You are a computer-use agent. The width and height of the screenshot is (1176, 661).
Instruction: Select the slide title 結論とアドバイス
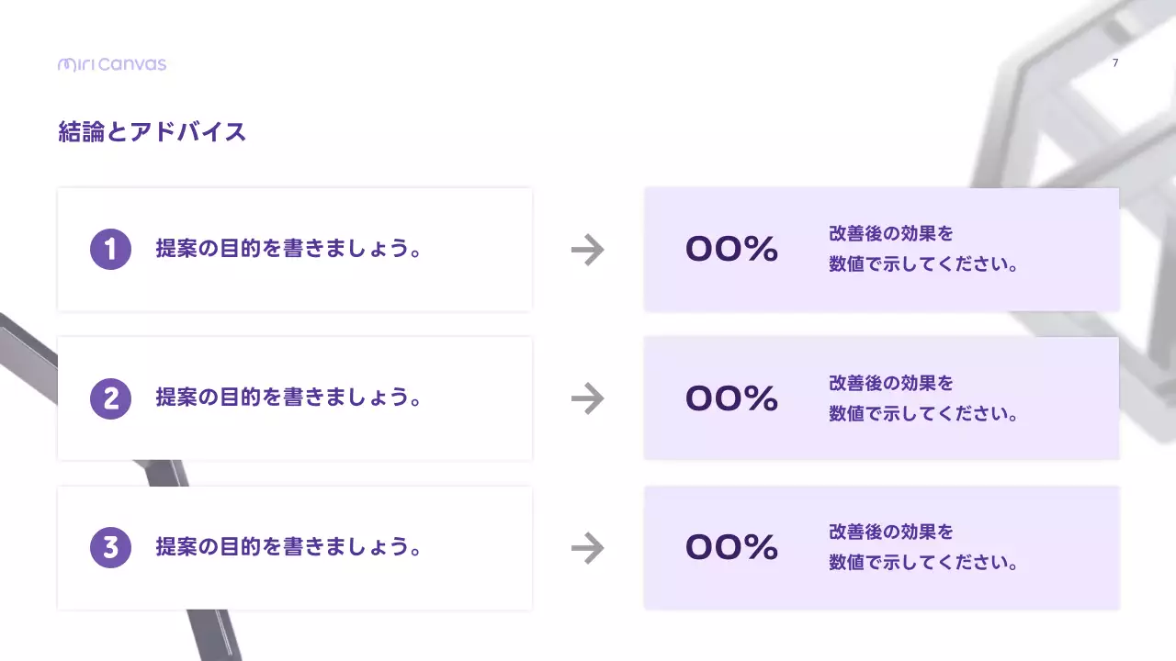pos(153,132)
